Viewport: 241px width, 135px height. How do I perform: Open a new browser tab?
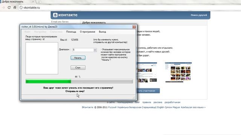tap(39, 1)
